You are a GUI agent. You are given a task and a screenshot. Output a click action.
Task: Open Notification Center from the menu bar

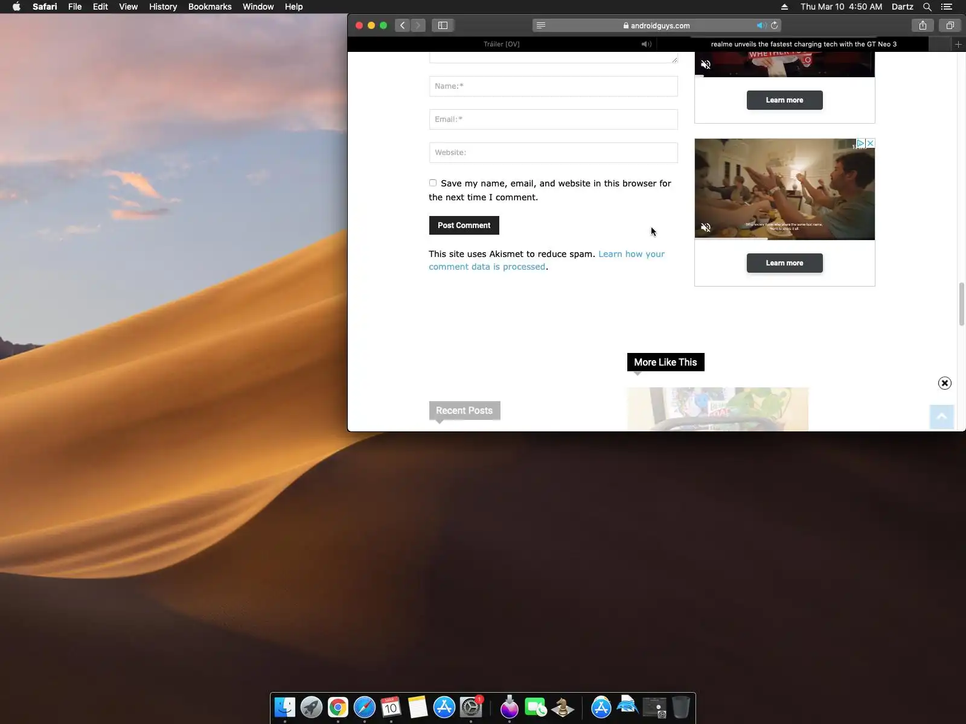point(947,7)
